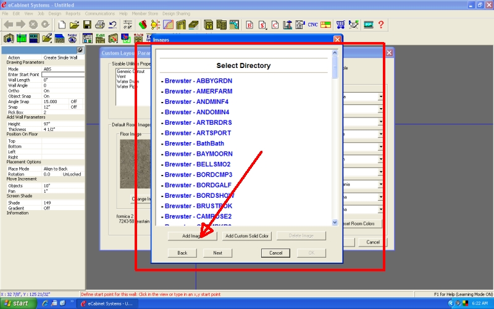Image resolution: width=494 pixels, height=309 pixels.
Task: Open the Edit menu
Action: [x=16, y=14]
